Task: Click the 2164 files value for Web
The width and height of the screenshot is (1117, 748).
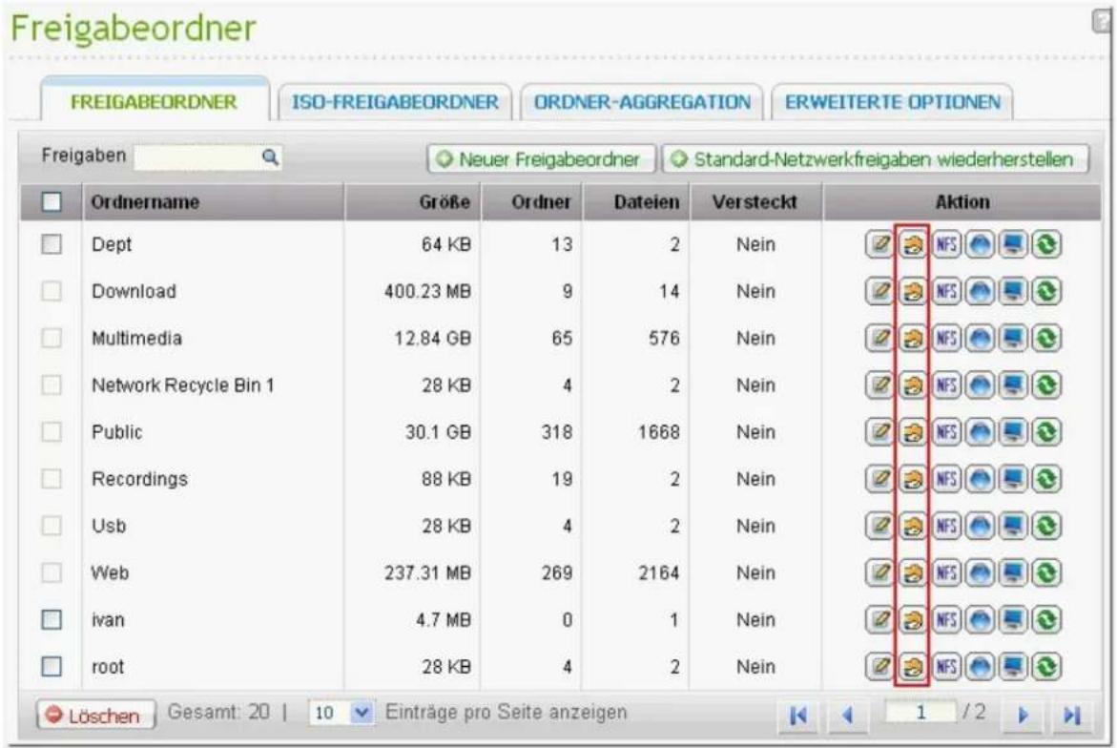Action: click(x=659, y=572)
